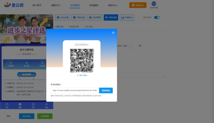Viewport: 214px width, 123px height.
Task: Click the 进步之星评选 title text in preview
Action: coord(27,50)
